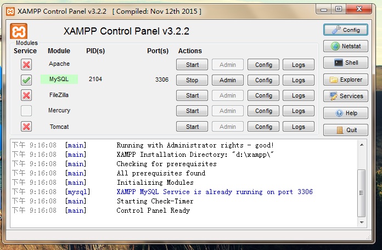The image size is (382, 250).
Task: Click the MySQL PID value 2104
Action: click(x=95, y=79)
